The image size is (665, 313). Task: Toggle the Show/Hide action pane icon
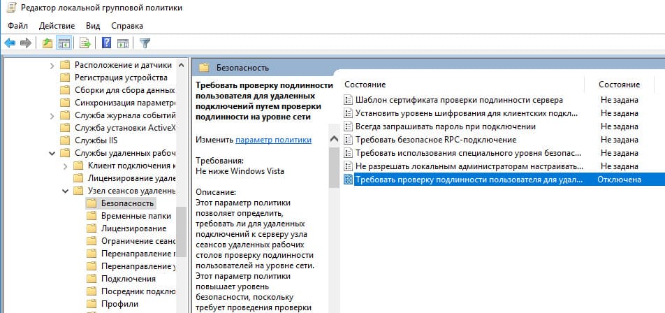pos(123,43)
